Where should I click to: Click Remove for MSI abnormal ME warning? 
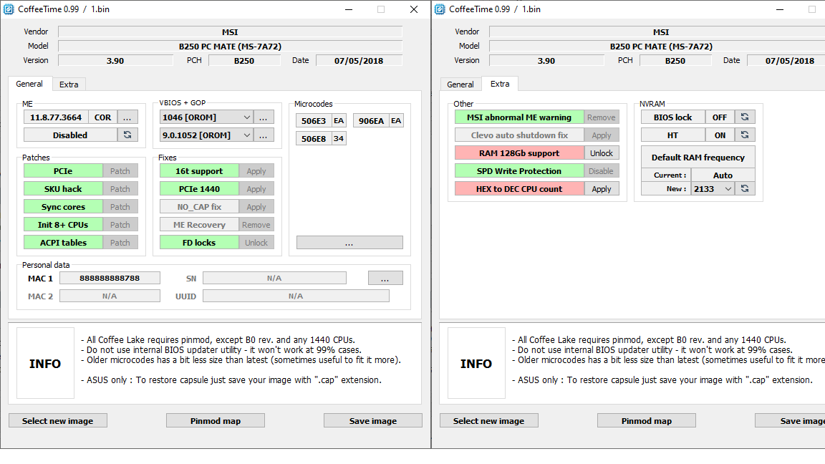[x=602, y=117]
